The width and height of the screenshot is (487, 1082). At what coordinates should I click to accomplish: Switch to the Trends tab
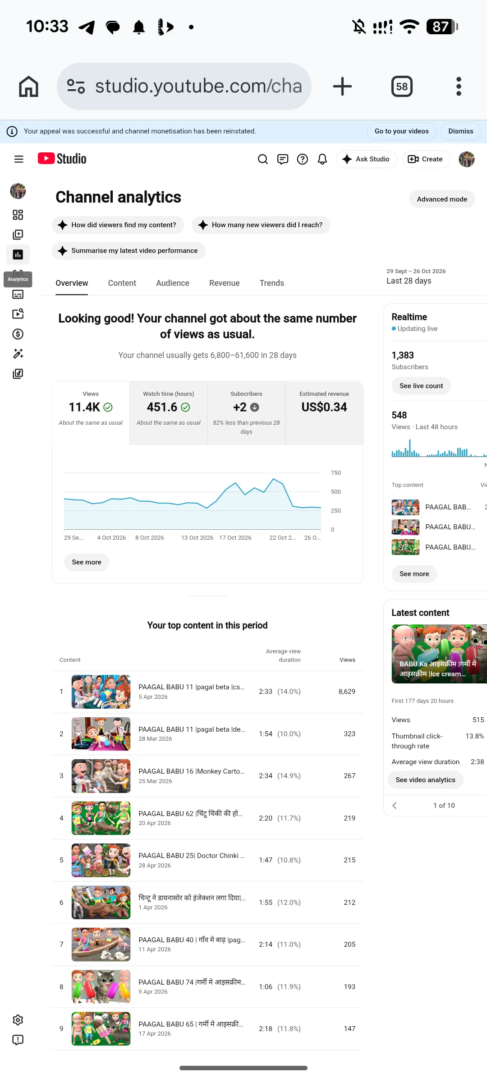[x=272, y=283]
